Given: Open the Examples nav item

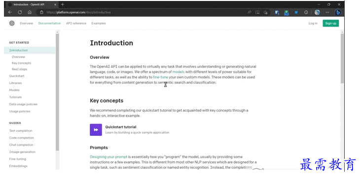Looking at the screenshot, I should point(99,23).
